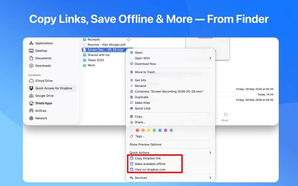Choose Duplicate from the context menu
Viewport: 298px width, 186px height.
(171, 97)
